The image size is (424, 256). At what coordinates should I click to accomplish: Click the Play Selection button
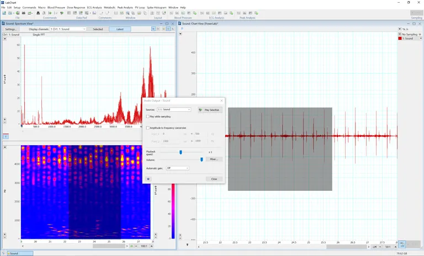point(209,110)
